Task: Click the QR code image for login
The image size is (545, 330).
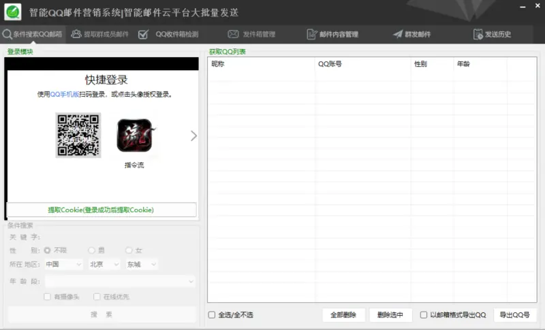Action: click(x=78, y=135)
